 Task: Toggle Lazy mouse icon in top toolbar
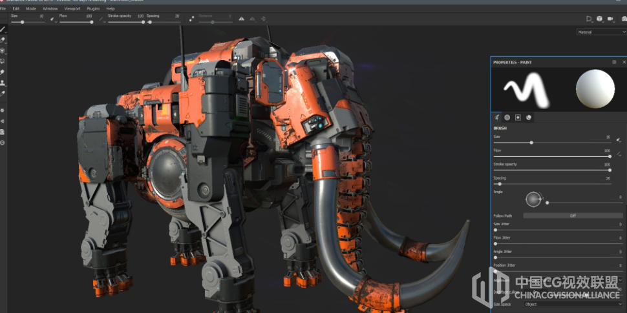(x=192, y=18)
